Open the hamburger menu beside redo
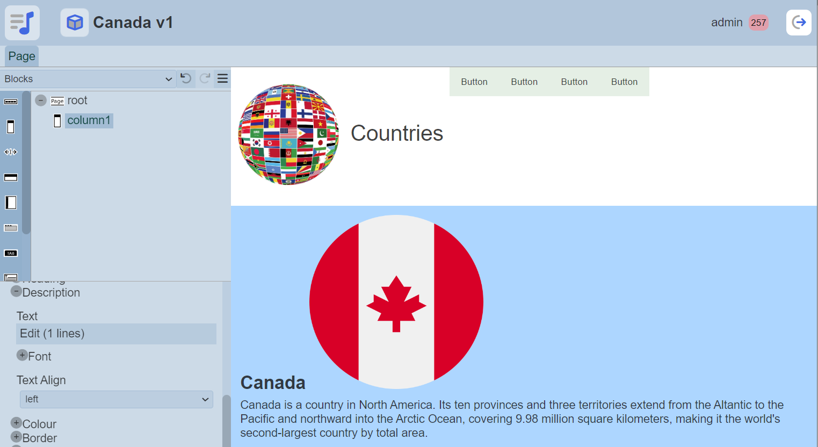The width and height of the screenshot is (818, 447). point(222,79)
